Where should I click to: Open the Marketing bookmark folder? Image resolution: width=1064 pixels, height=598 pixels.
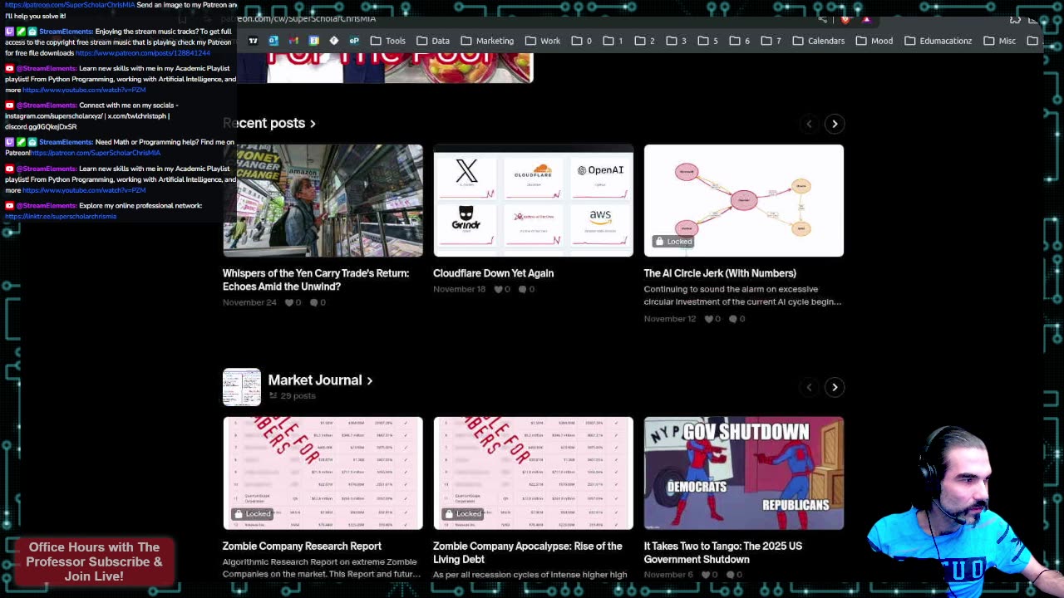(486, 41)
